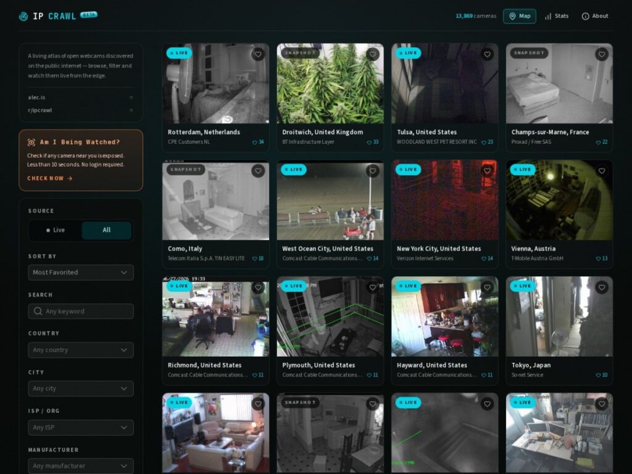Switch source filter to Live
Viewport: 632px width, 474px height.
pos(56,230)
